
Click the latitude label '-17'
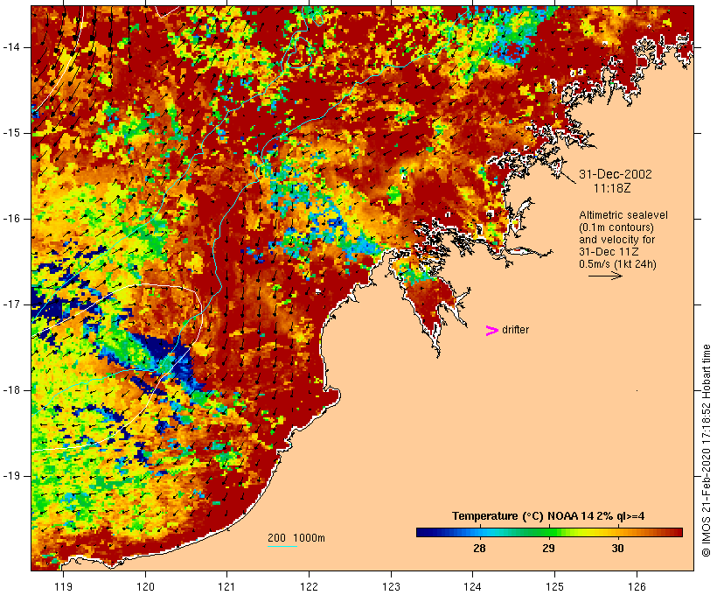(11, 304)
